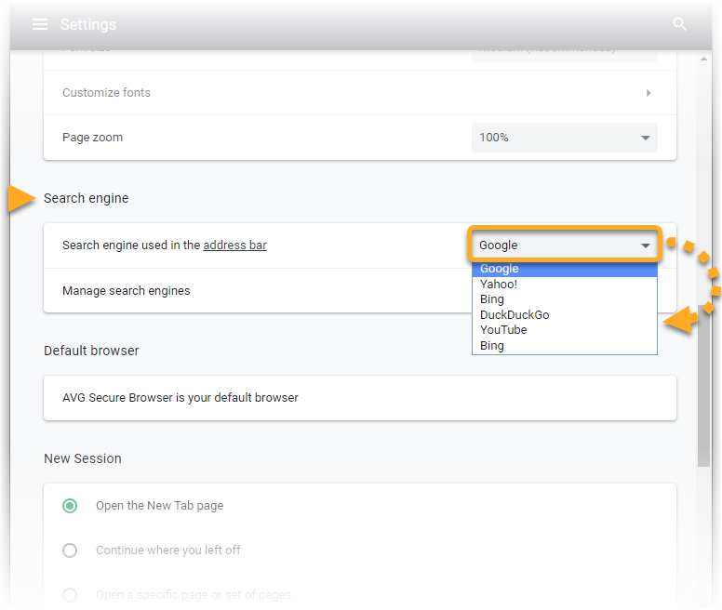Enable Continue where you left off
Image resolution: width=722 pixels, height=610 pixels.
click(70, 550)
